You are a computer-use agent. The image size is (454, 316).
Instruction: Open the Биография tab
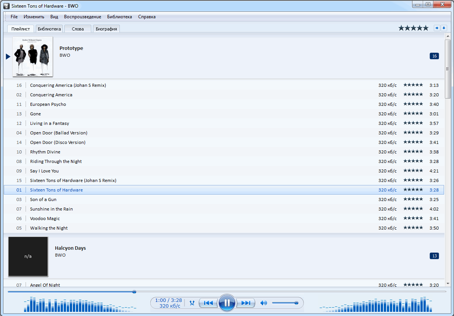click(106, 29)
